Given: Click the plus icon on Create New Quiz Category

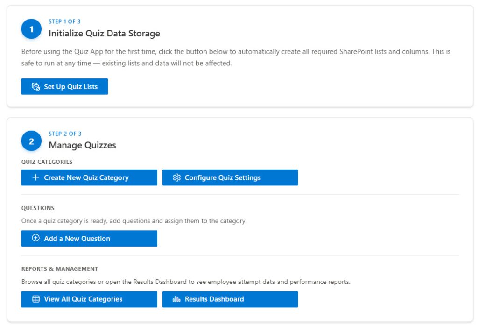Looking at the screenshot, I should tap(35, 177).
